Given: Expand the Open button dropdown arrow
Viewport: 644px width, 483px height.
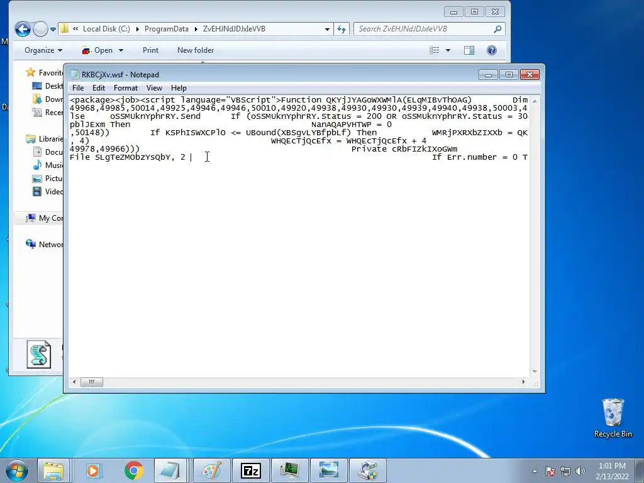Looking at the screenshot, I should (121, 50).
